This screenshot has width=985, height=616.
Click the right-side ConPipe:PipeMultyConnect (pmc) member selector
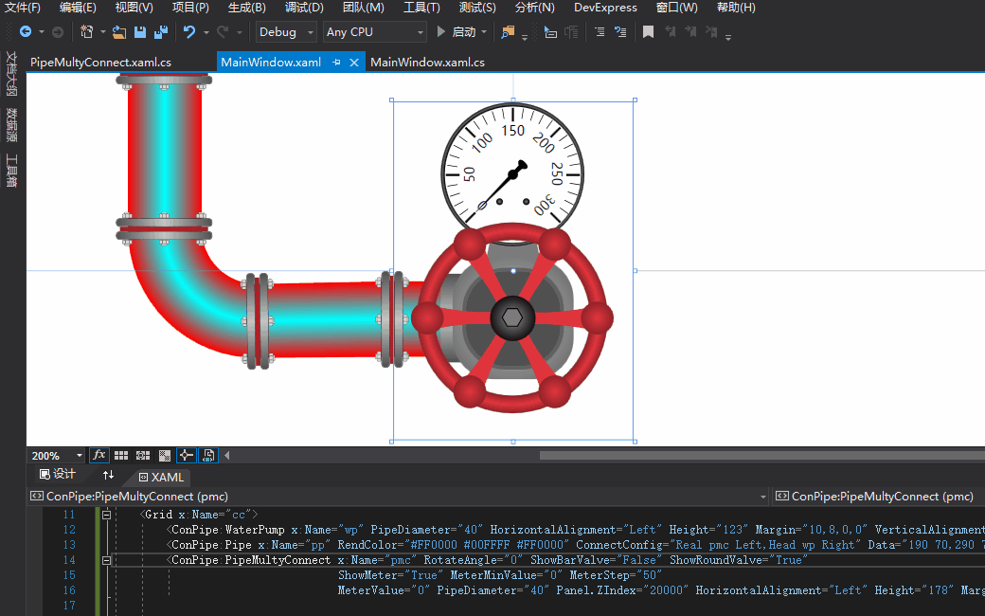click(x=878, y=496)
